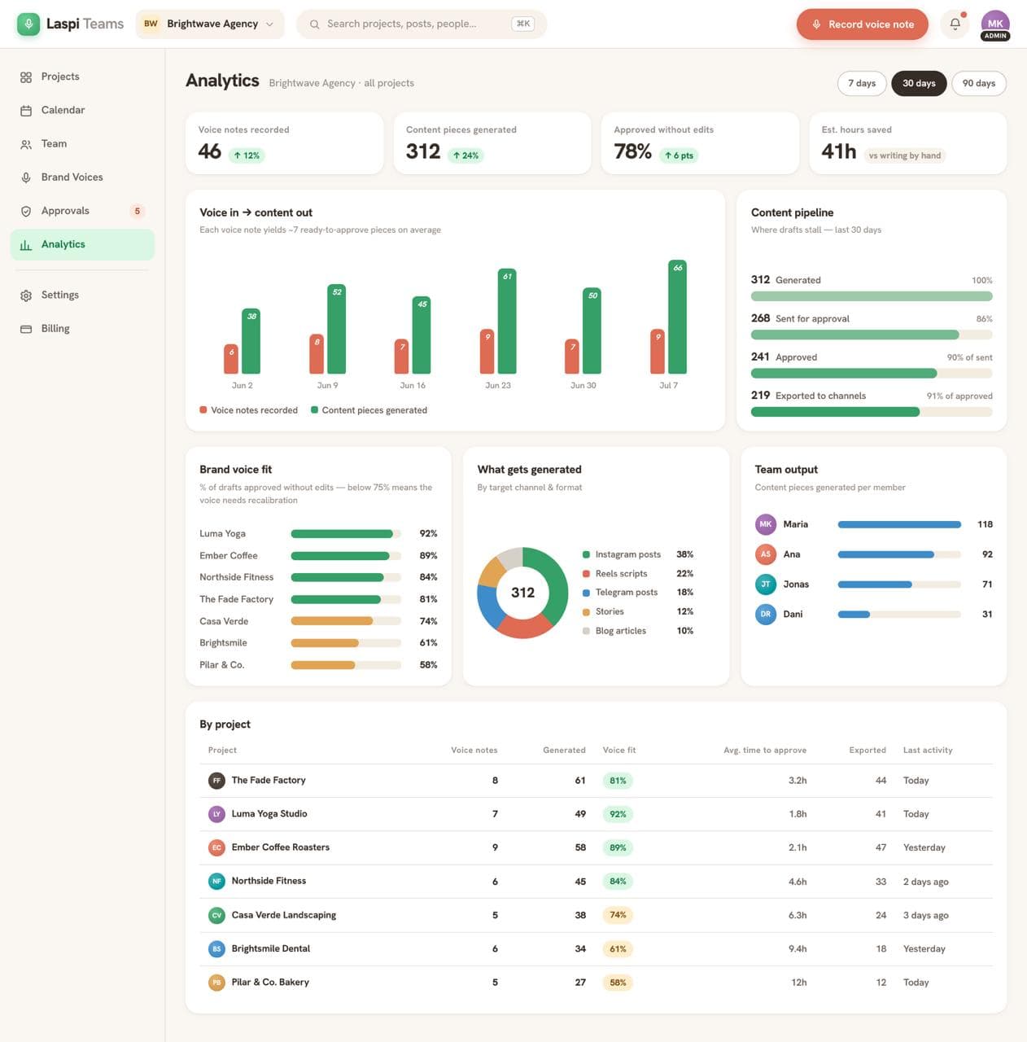This screenshot has height=1042, width=1027.
Task: Open Ember Coffee Roasters project row
Action: point(596,847)
